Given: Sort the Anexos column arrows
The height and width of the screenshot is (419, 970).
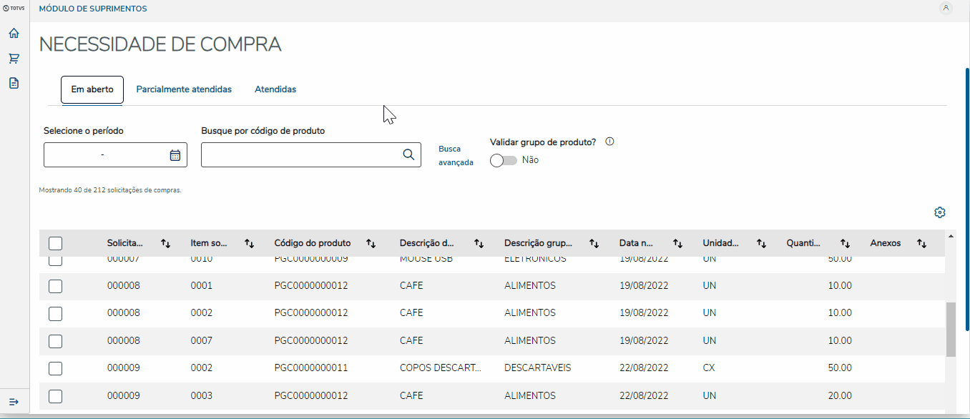Looking at the screenshot, I should point(921,243).
